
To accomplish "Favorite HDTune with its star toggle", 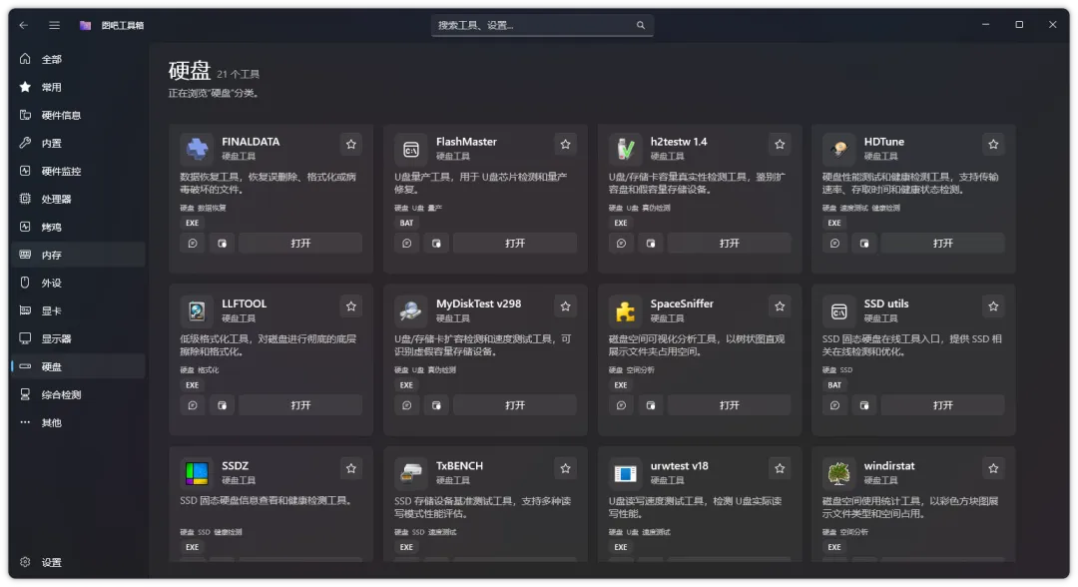I will click(993, 145).
